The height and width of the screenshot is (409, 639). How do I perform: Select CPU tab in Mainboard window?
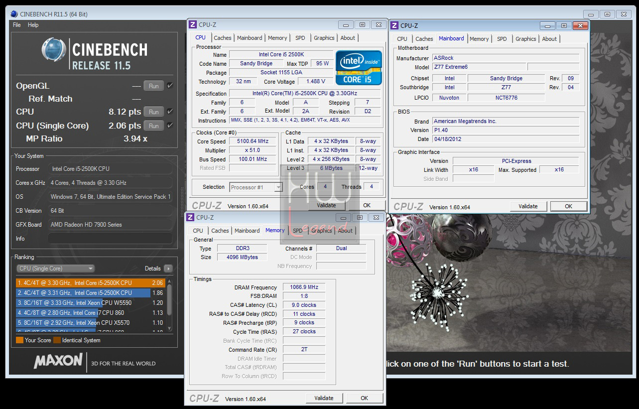coord(402,39)
